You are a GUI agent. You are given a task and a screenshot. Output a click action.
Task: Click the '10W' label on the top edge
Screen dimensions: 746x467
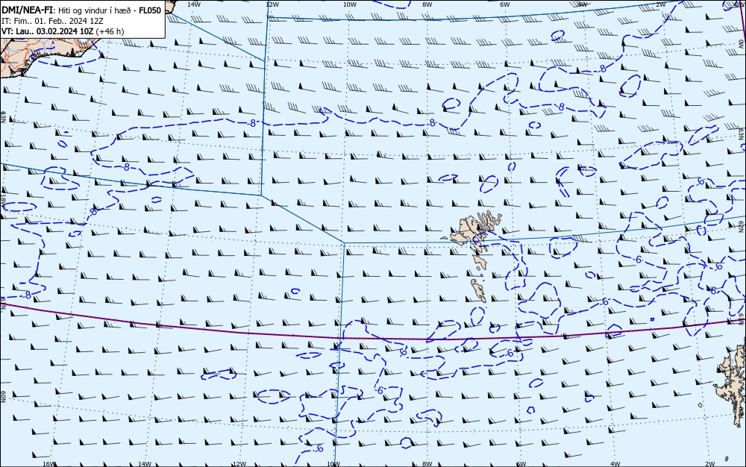[350, 4]
